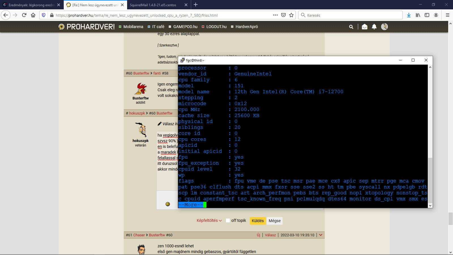
Task: Open private messages envelope icon
Action: click(365, 27)
